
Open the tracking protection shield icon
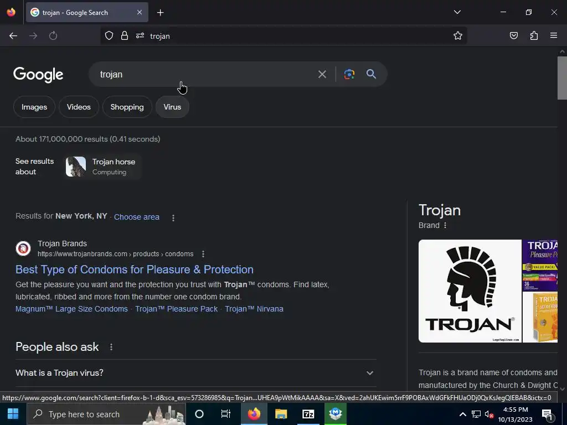(x=109, y=36)
